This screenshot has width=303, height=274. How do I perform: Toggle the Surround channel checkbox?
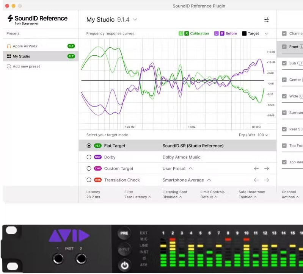(284, 113)
